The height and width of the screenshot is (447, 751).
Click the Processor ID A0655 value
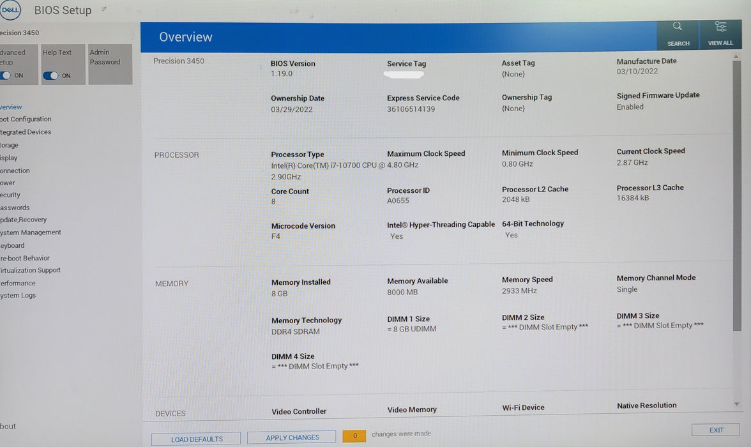pyautogui.click(x=398, y=201)
